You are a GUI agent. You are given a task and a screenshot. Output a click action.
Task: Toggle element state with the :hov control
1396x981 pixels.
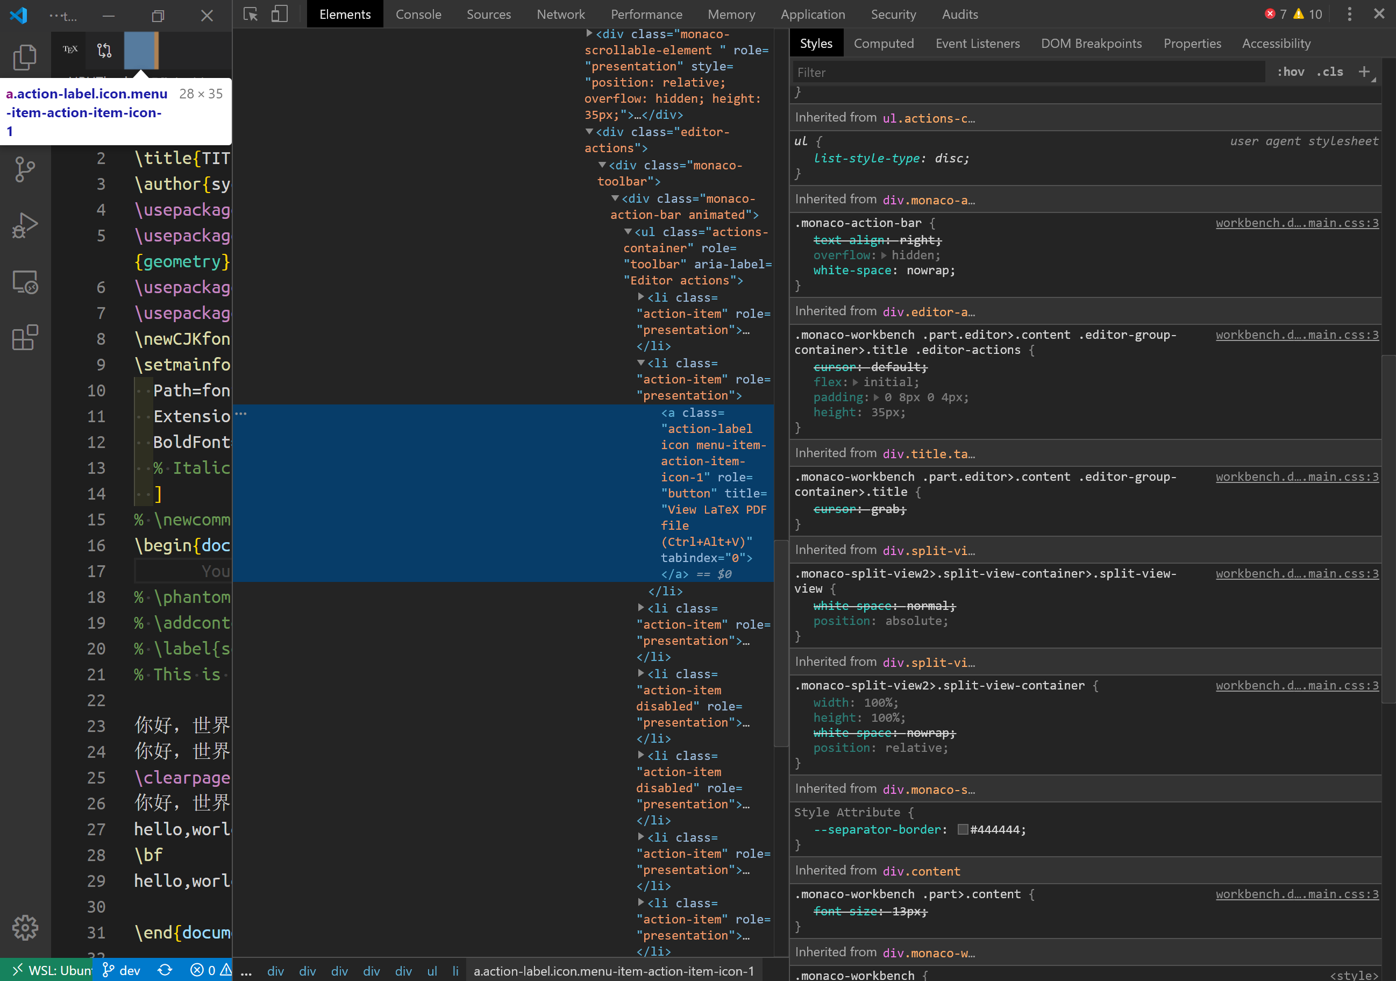tap(1292, 72)
